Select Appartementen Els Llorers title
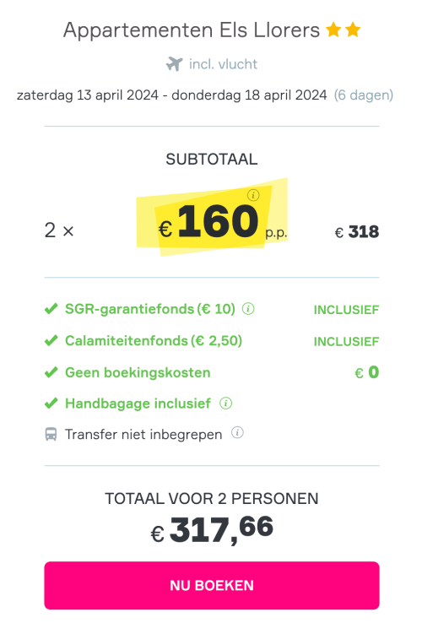422x623 pixels. click(x=192, y=30)
